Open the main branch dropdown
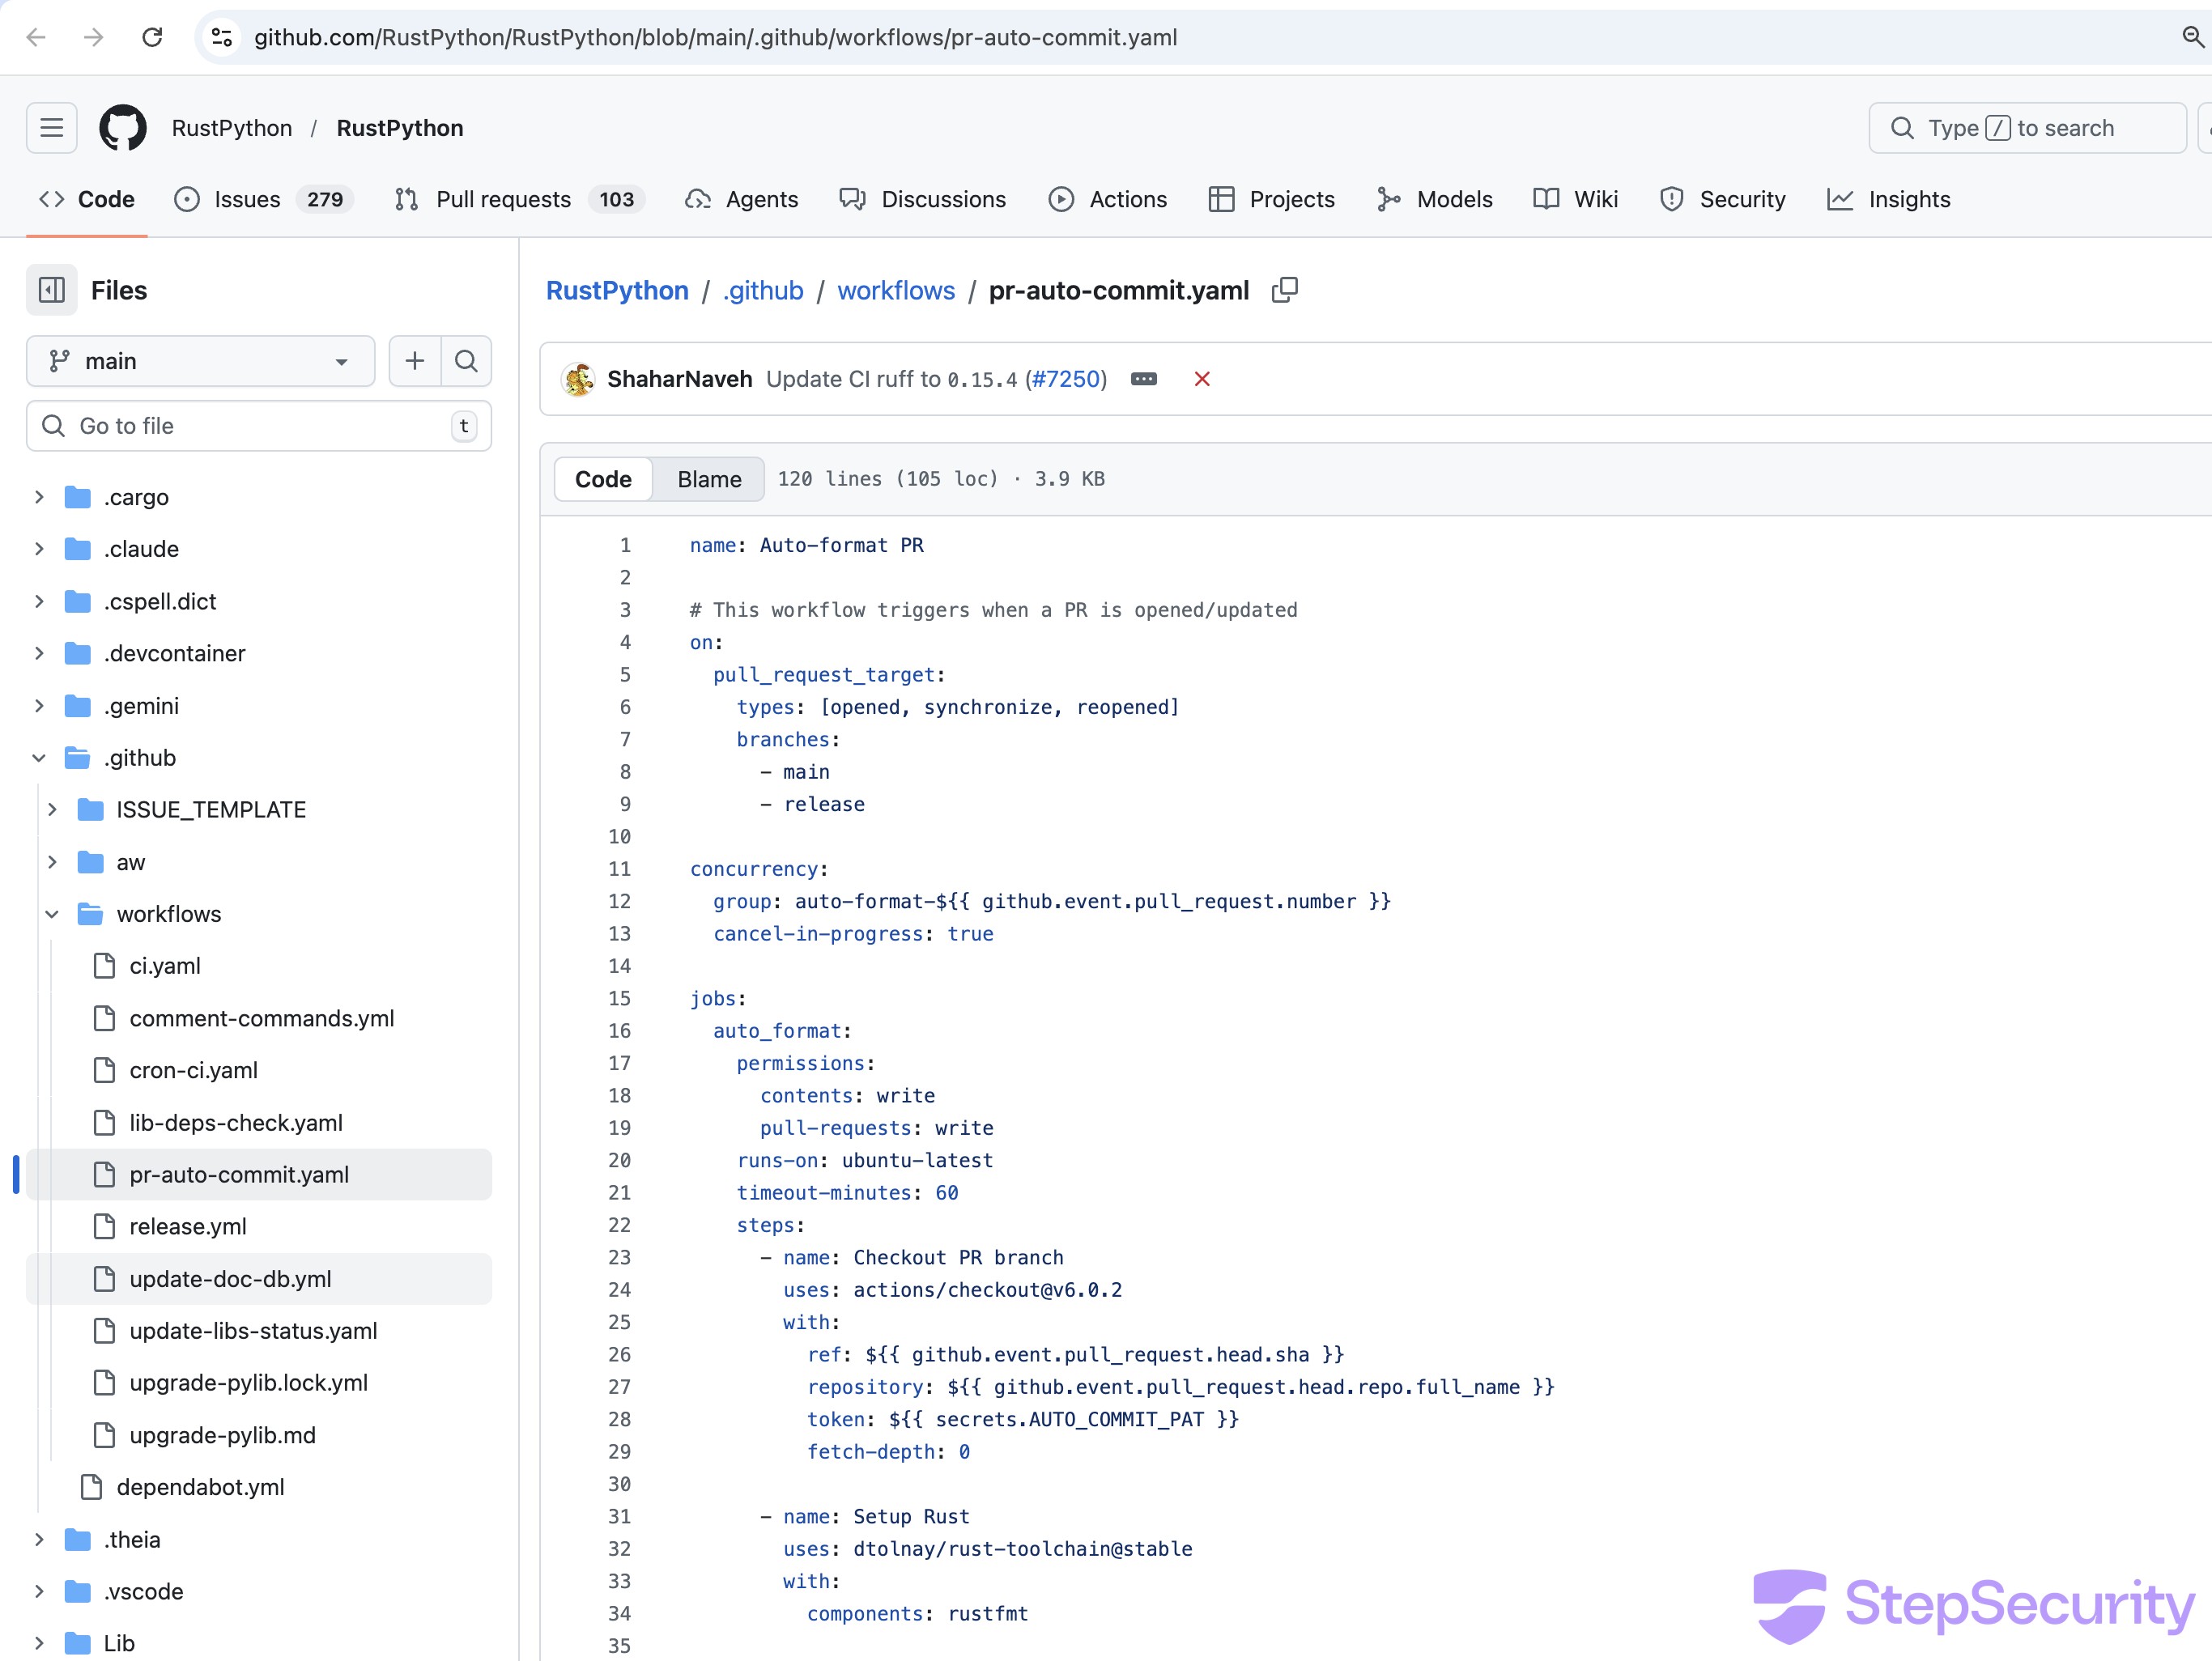Screen dimensions: 2212x1661 point(200,361)
